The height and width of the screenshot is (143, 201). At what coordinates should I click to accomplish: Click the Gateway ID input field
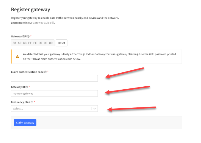coord(54,93)
